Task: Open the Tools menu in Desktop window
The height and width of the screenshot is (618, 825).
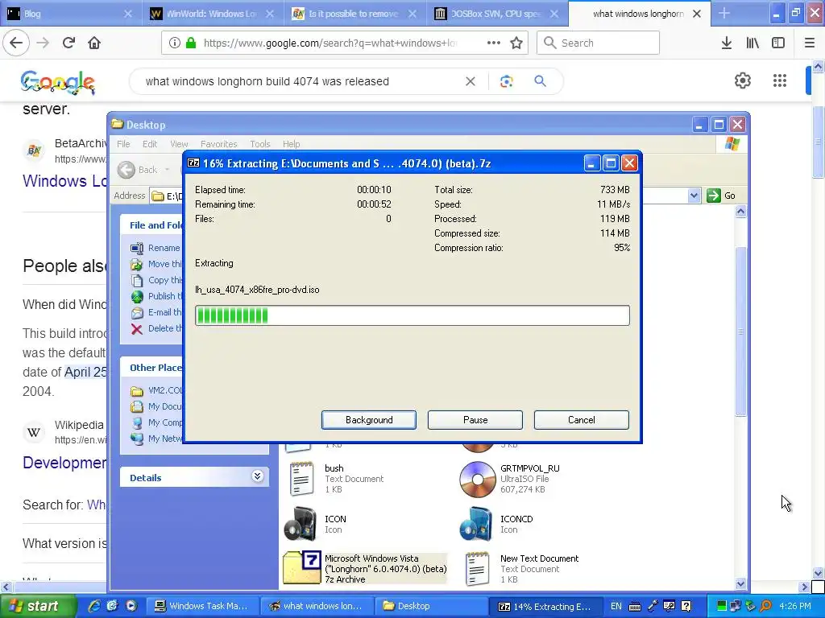Action: point(260,144)
